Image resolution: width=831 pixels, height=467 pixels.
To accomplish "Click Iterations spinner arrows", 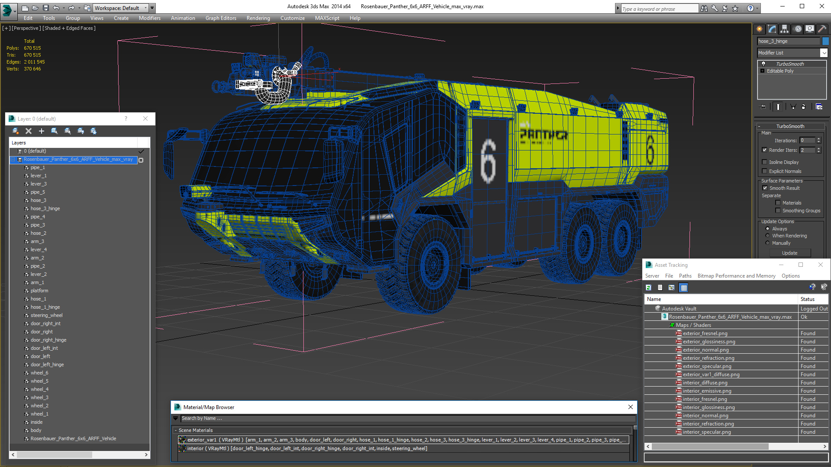I will 818,141.
